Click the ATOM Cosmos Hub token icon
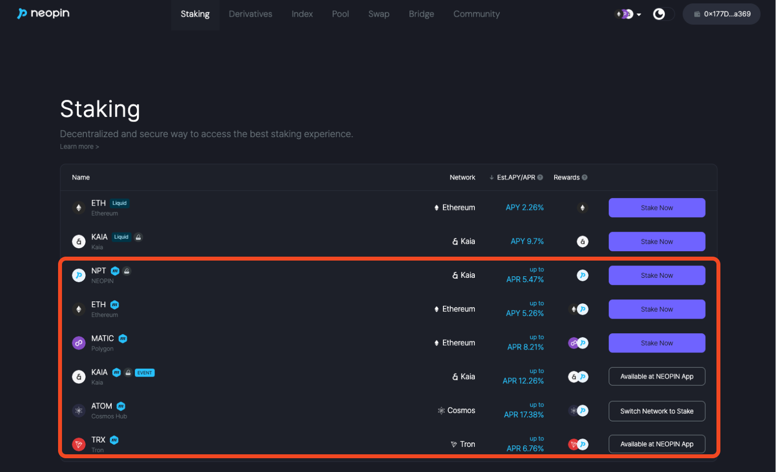This screenshot has height=472, width=776. click(79, 411)
